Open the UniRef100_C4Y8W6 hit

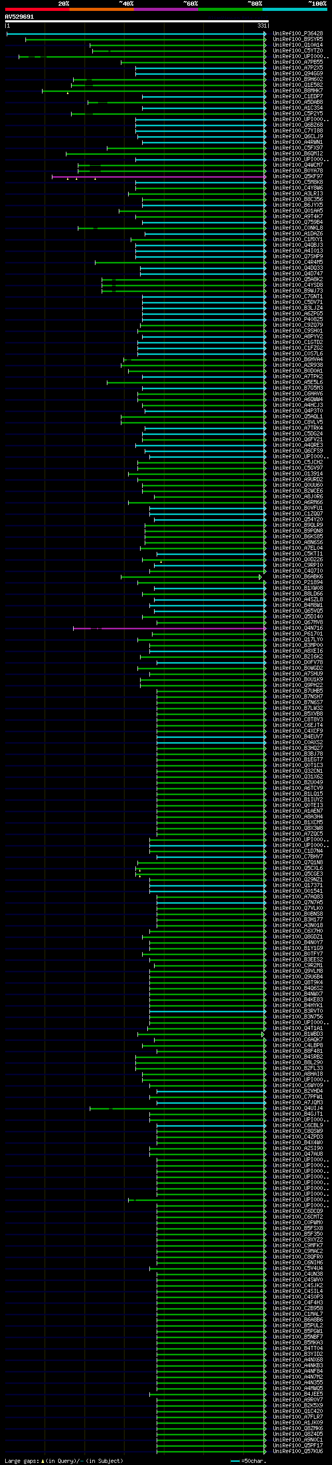pos(297,188)
